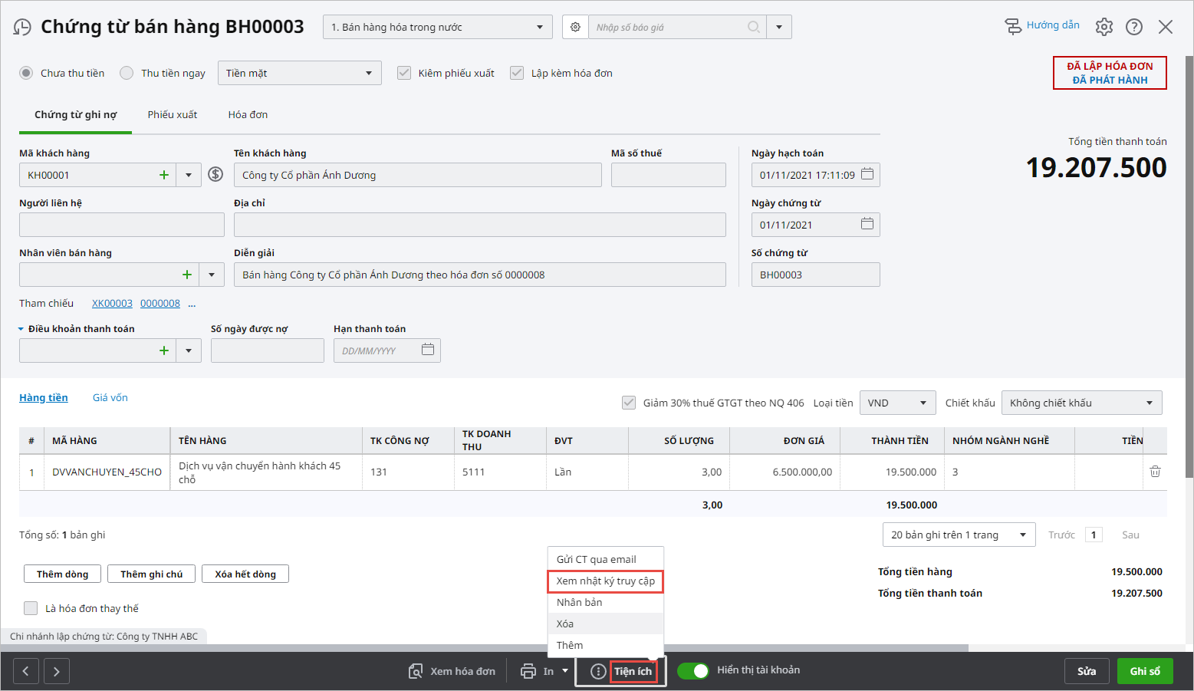Click the Diễn giải text field

pos(479,275)
